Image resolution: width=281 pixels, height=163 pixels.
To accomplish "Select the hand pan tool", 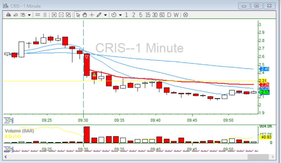I will coord(85,15).
